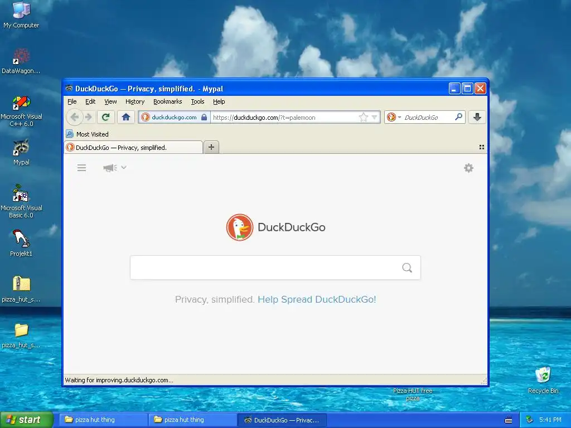
Task: Click the keyboard icon in the taskbar
Action: pyautogui.click(x=509, y=420)
